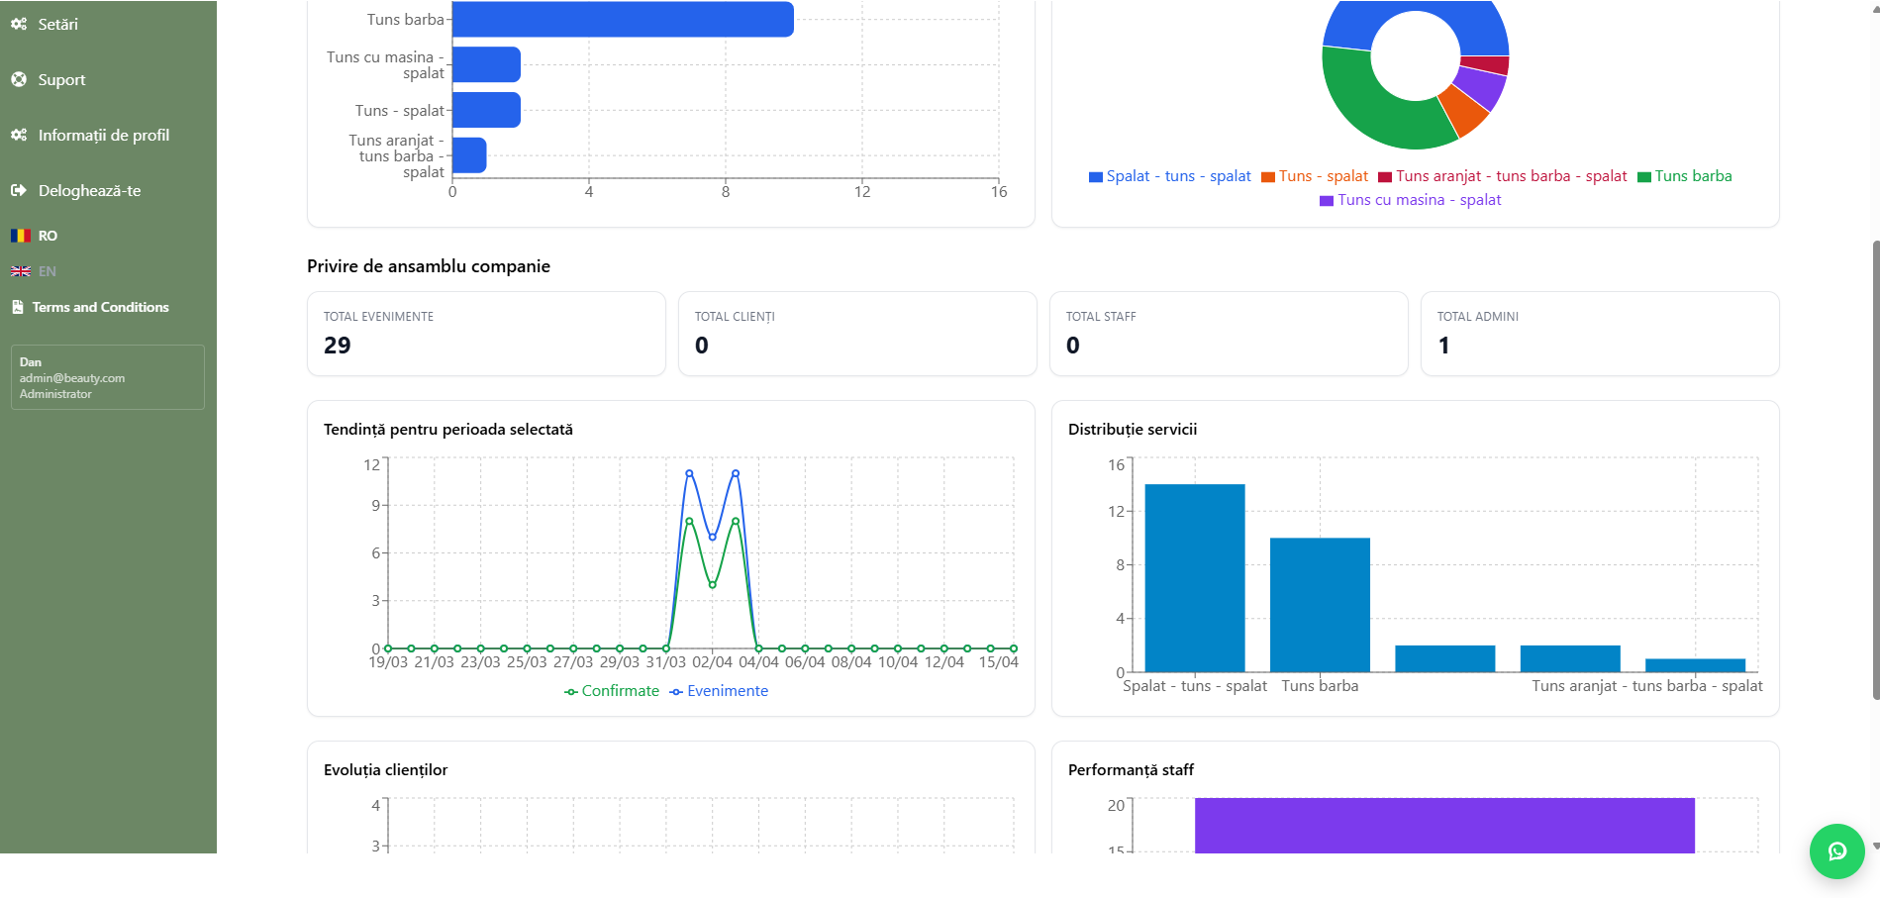Click the Tuns - spalat horizontal bar
The width and height of the screenshot is (1880, 898).
(x=486, y=110)
